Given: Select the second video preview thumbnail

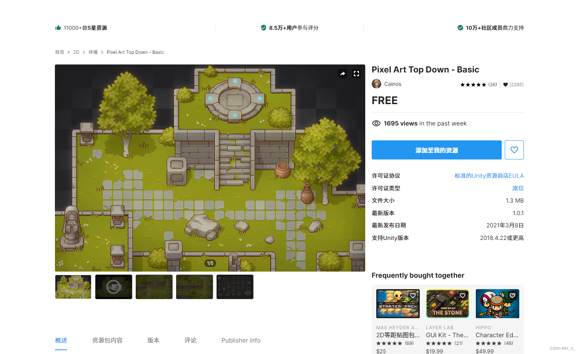Looking at the screenshot, I should 114,287.
